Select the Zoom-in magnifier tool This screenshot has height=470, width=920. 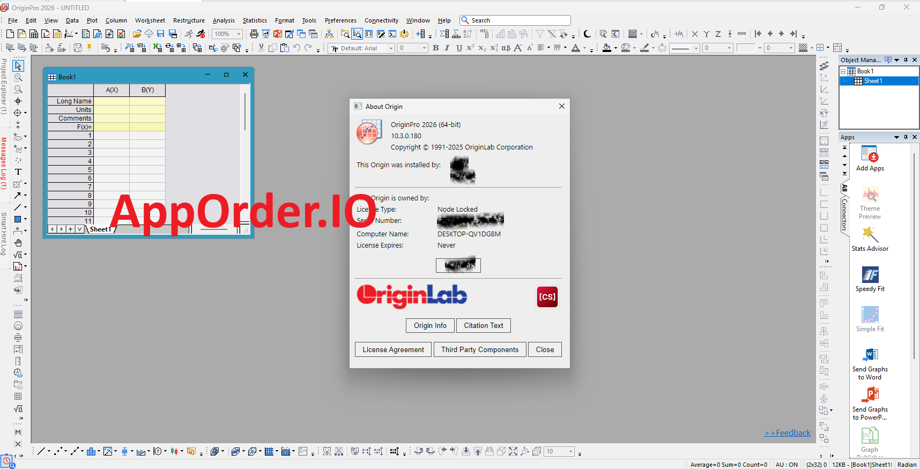click(18, 78)
